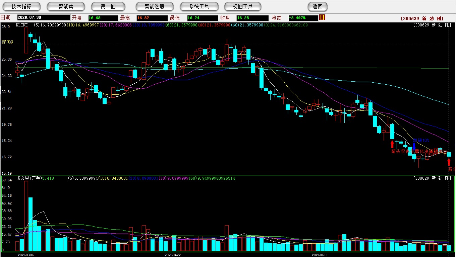The width and height of the screenshot is (456, 257).
Task: Click the 收盘 value 16.28
Action: click(x=253, y=18)
